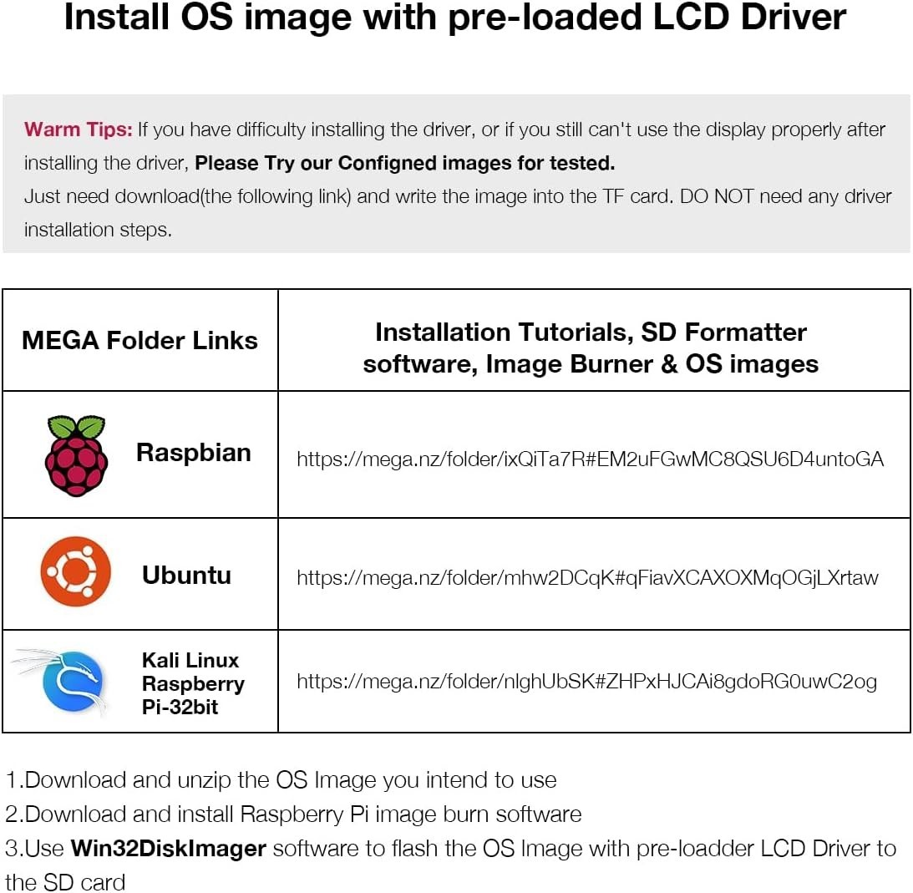Select the Raspbian label text
The height and width of the screenshot is (893, 913).
pos(193,453)
